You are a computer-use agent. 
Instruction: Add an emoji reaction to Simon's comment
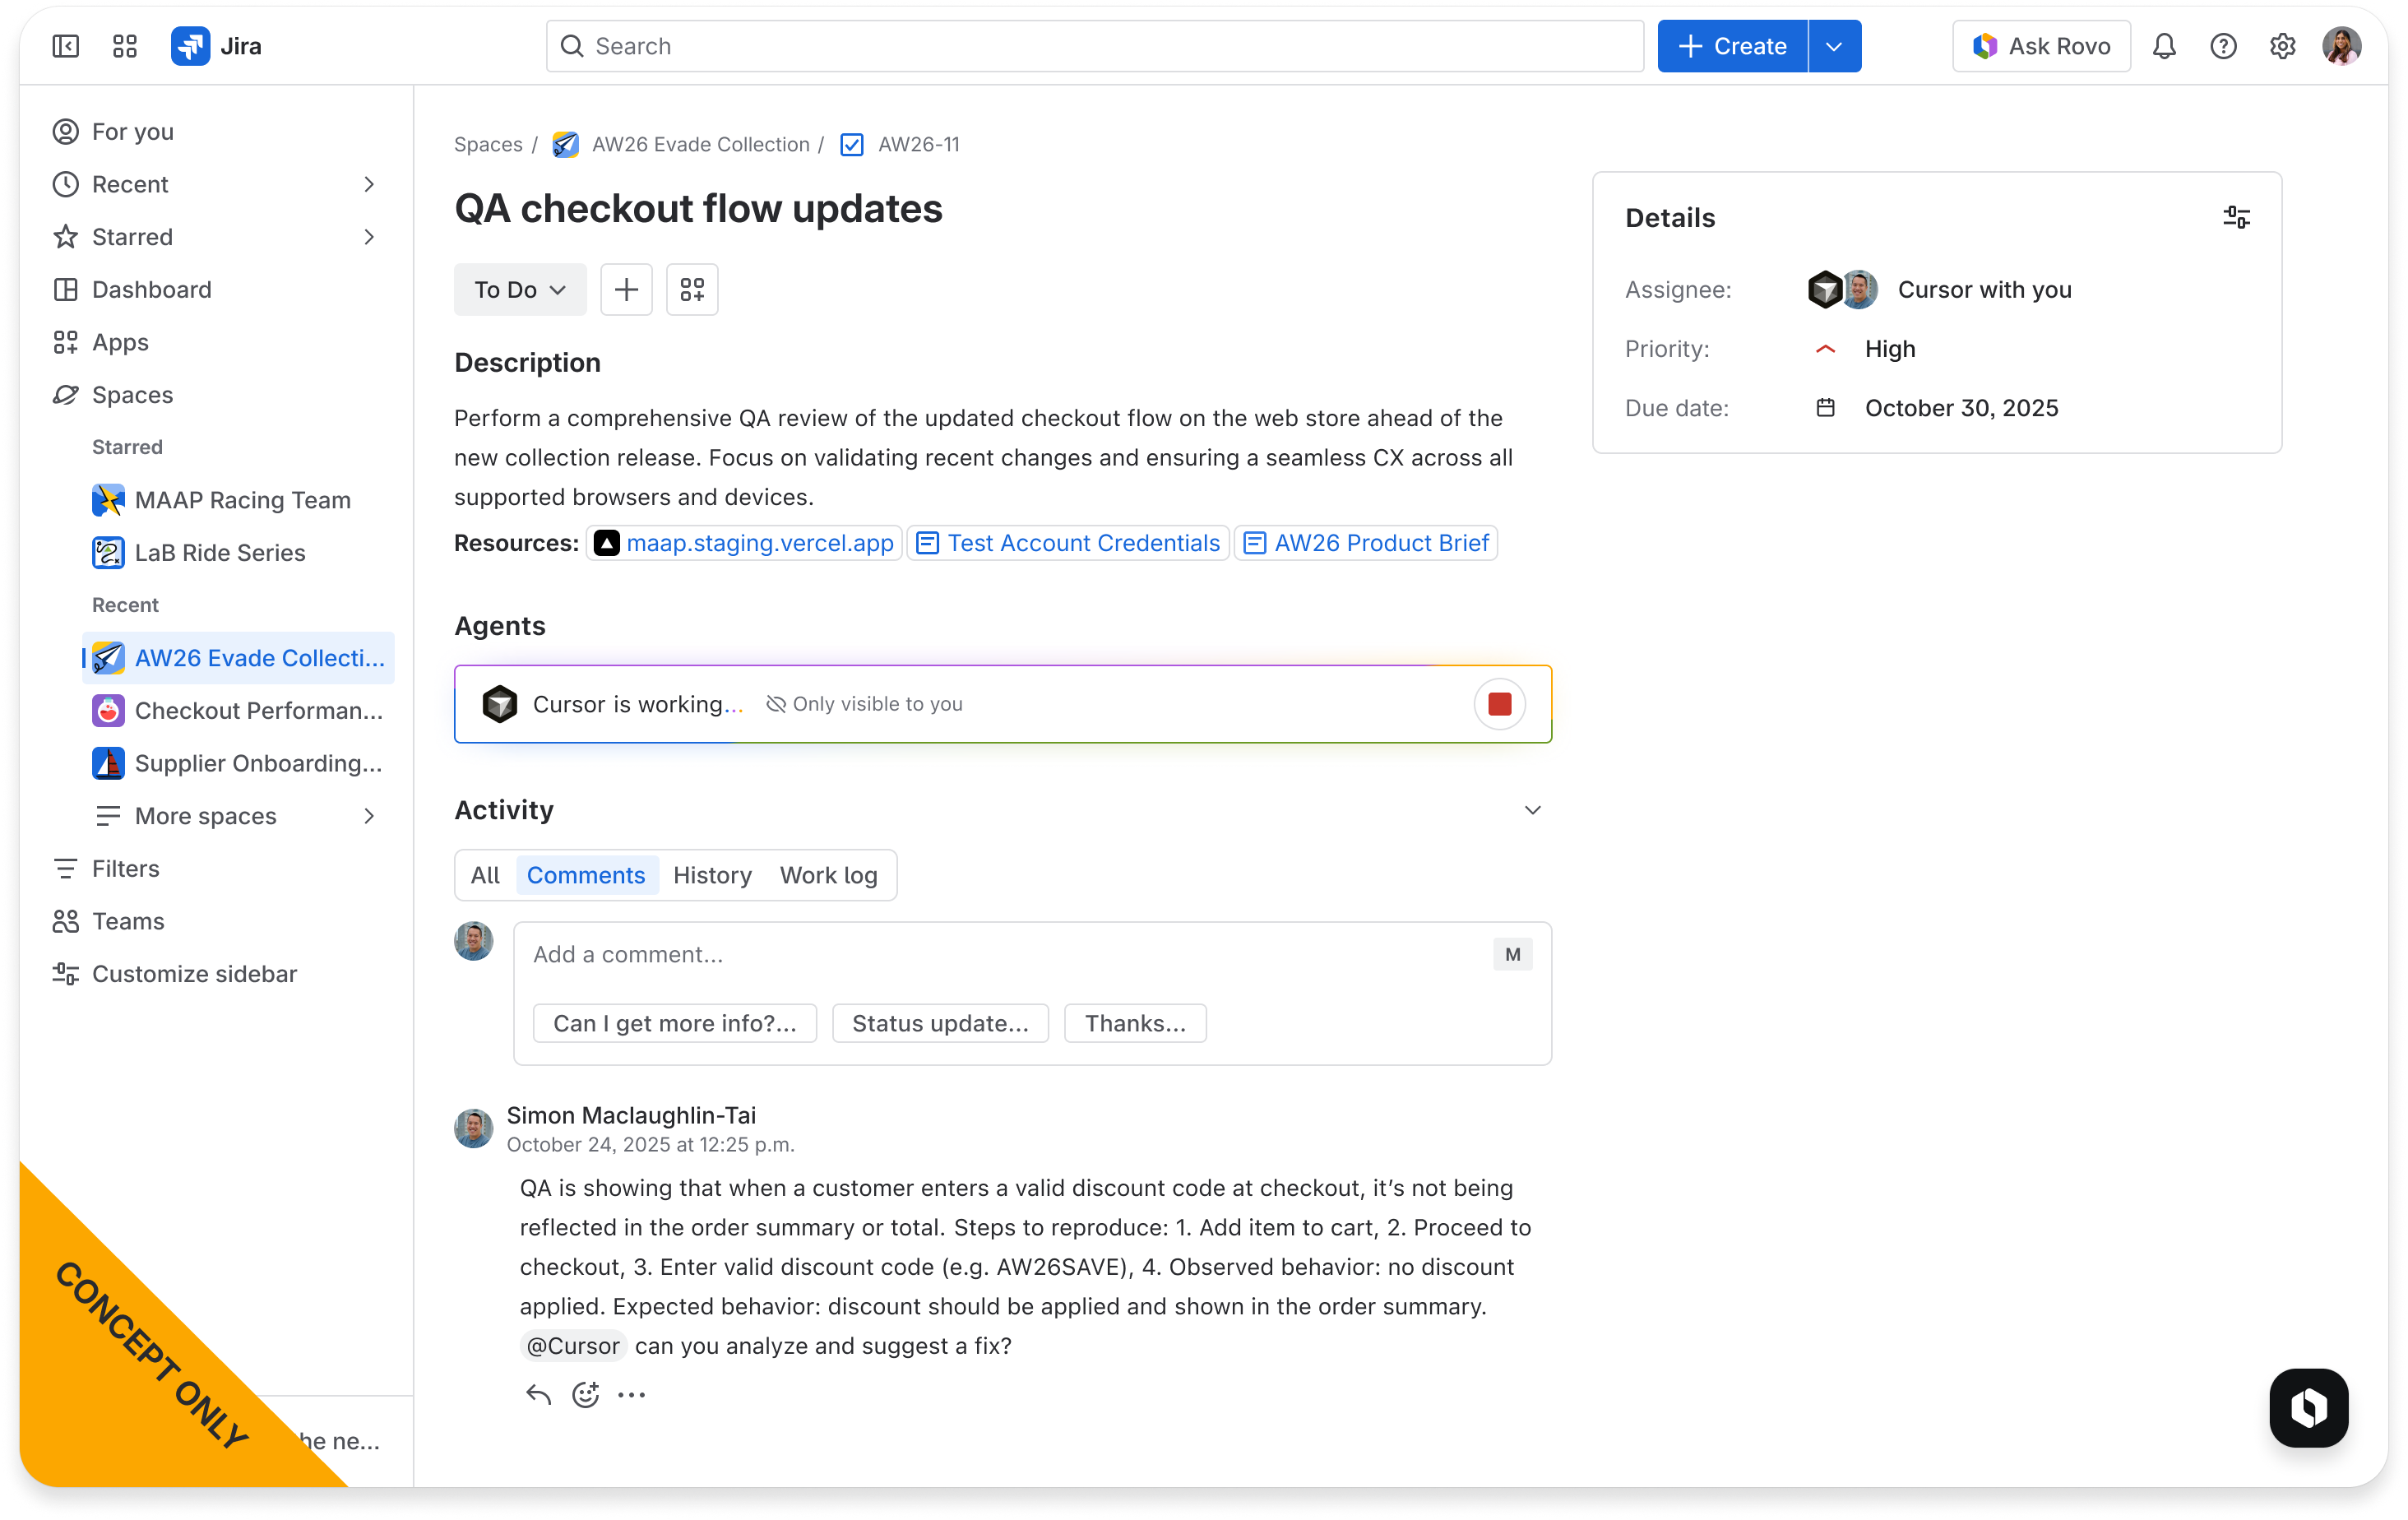tap(585, 1393)
